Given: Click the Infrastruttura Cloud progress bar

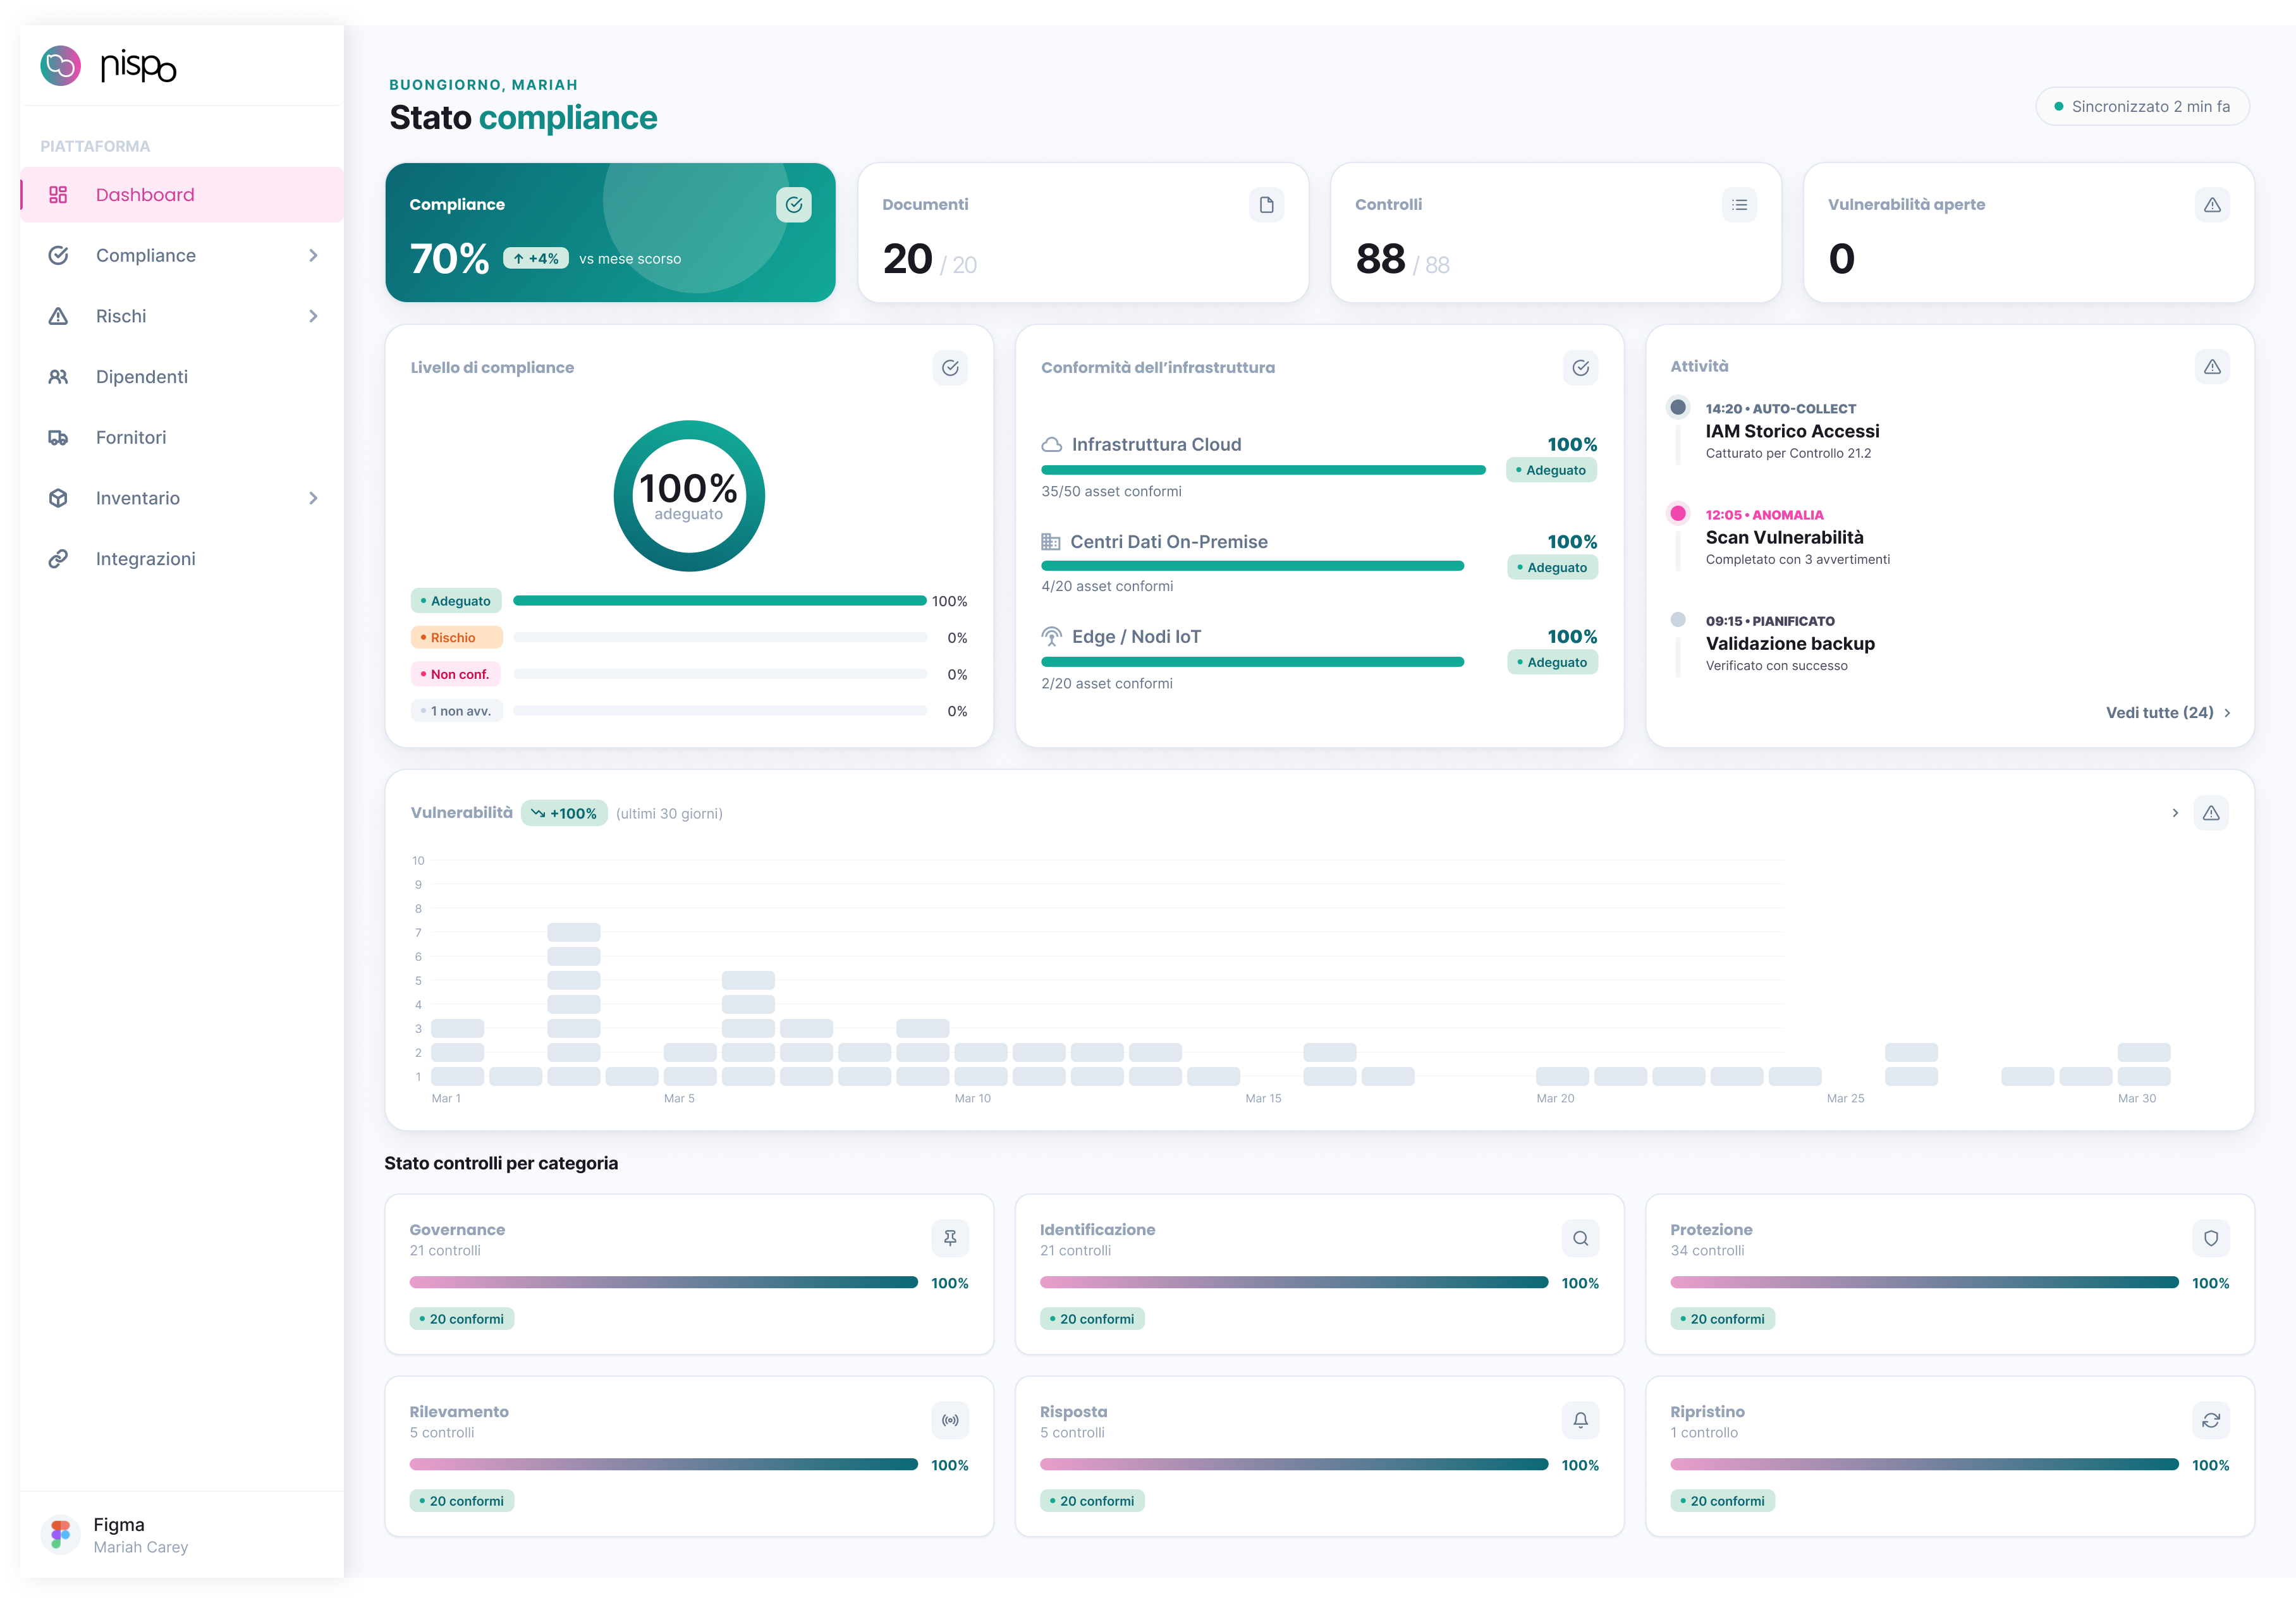Looking at the screenshot, I should [x=1263, y=470].
